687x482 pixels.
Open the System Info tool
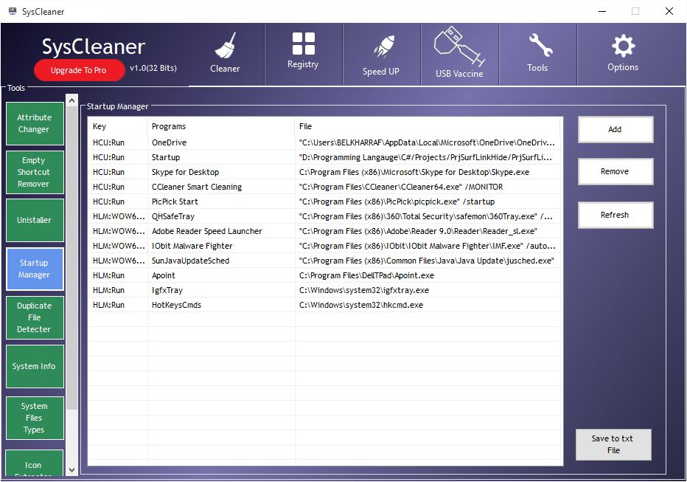coord(35,366)
